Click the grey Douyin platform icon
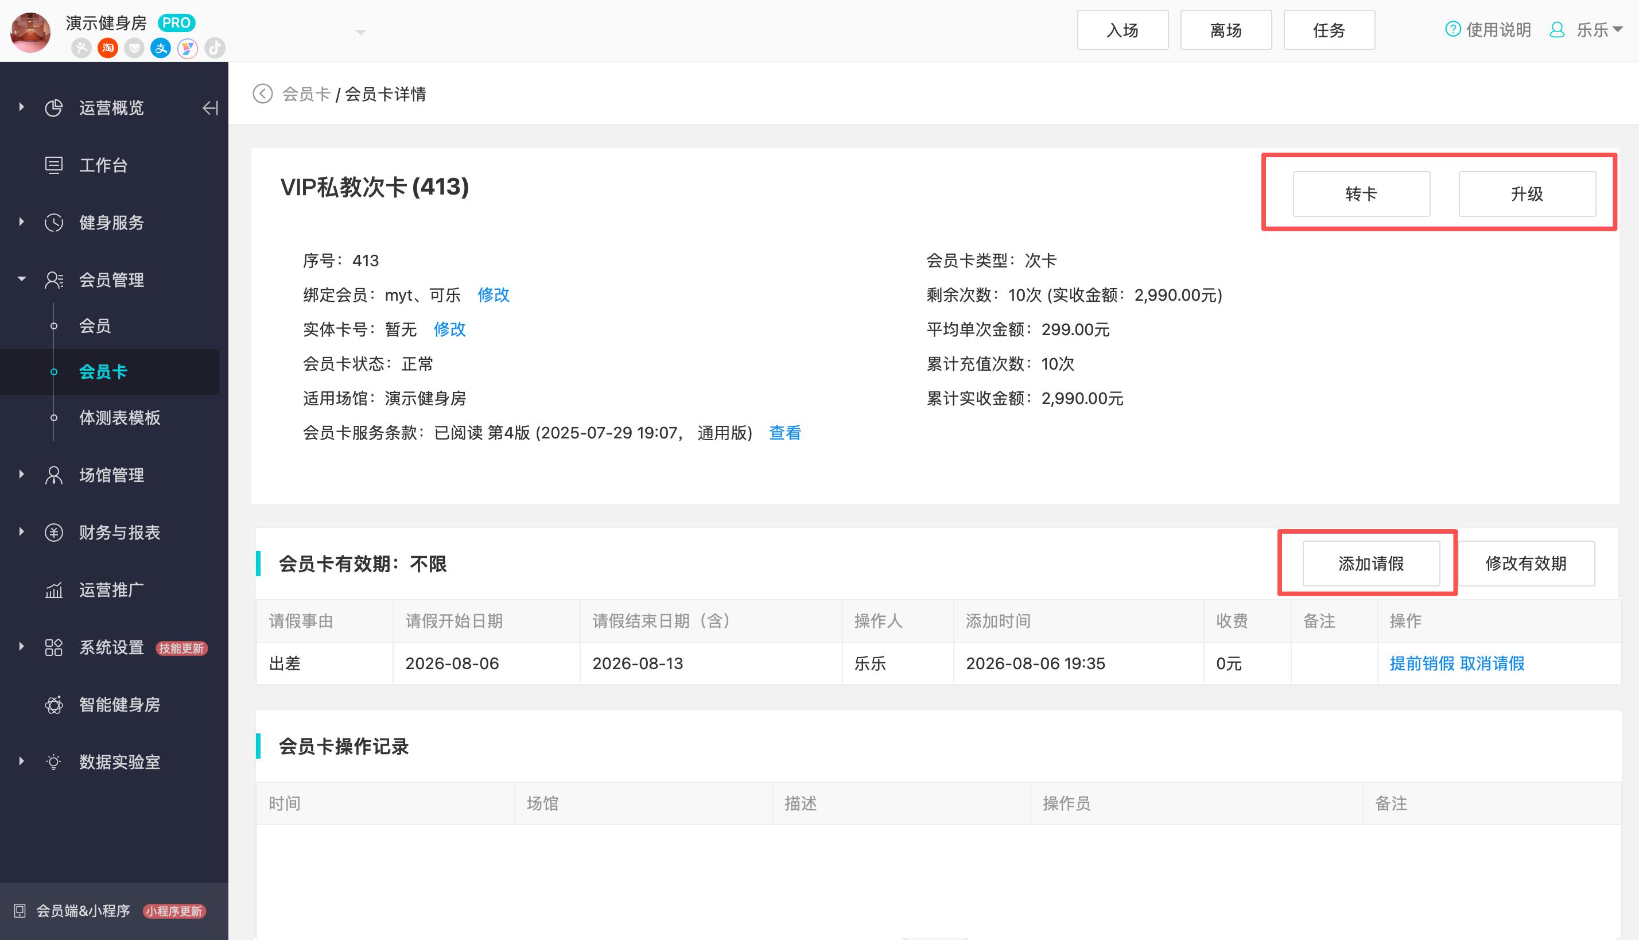The height and width of the screenshot is (940, 1639). point(215,48)
